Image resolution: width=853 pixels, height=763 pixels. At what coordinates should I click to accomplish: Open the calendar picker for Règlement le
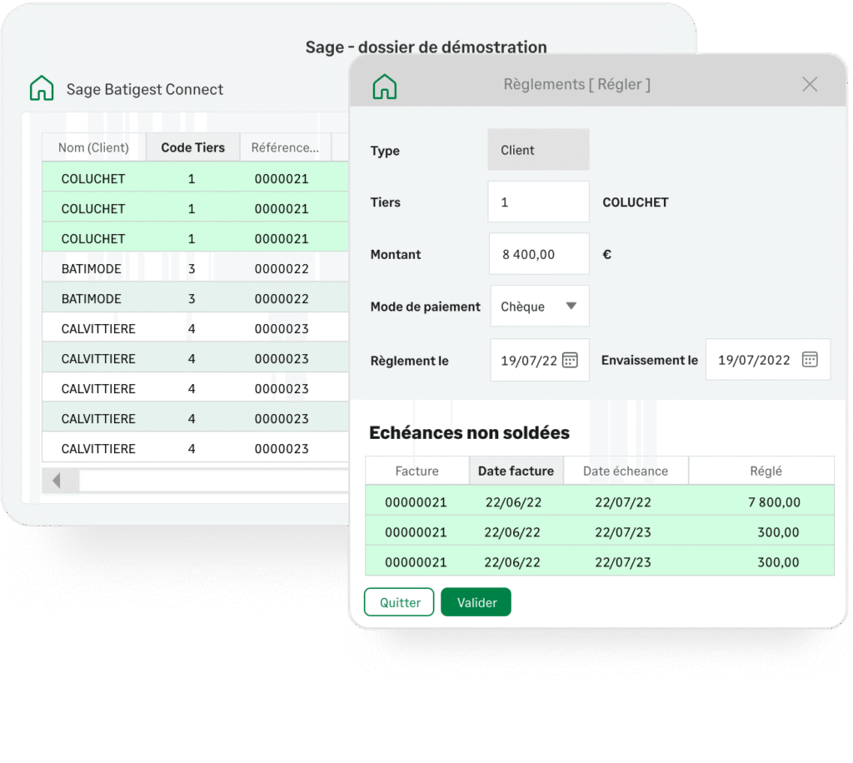click(x=570, y=360)
